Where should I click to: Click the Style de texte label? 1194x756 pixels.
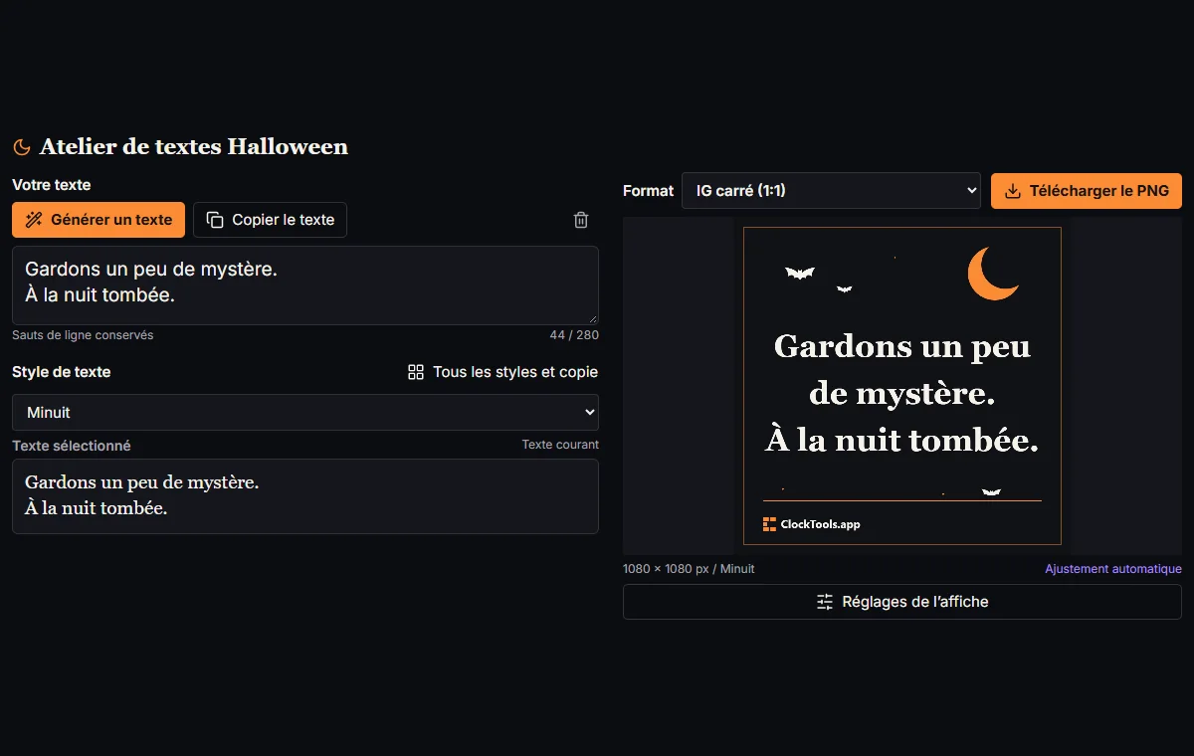coord(62,372)
